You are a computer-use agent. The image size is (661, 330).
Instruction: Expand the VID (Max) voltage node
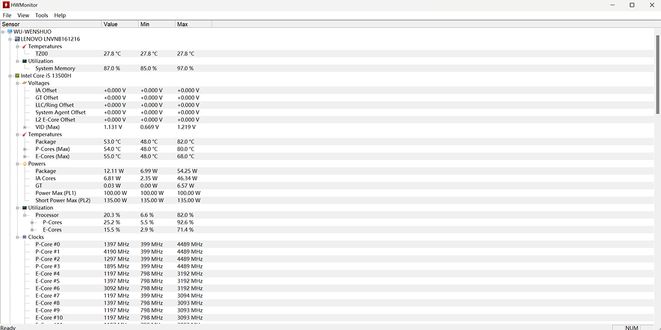coord(25,127)
